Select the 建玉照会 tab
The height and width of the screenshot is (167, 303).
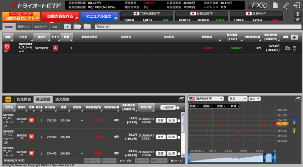43,99
